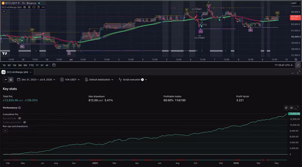Open the go-to-date calendar icon

click(x=54, y=65)
